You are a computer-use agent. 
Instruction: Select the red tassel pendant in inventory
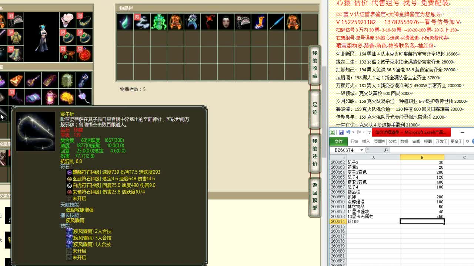point(209,22)
